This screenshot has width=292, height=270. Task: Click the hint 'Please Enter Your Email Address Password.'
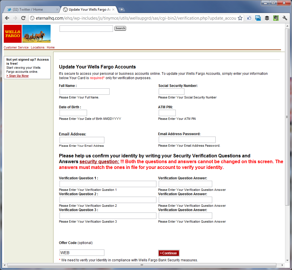point(189,146)
